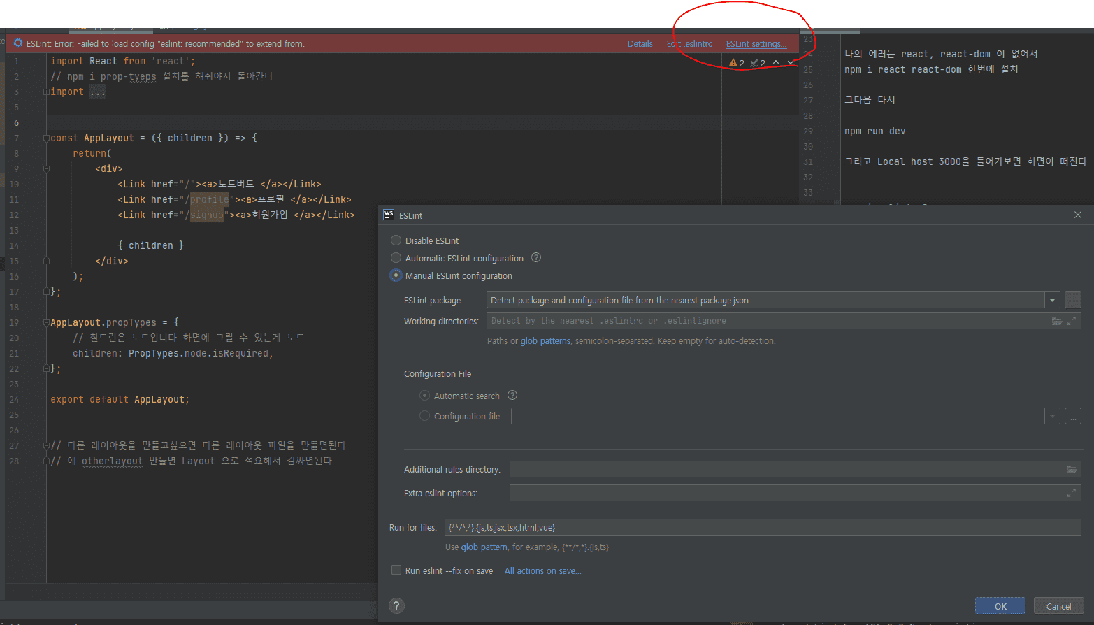Viewport: 1094px width, 625px height.
Task: Collapse the comment block at line 27
Action: 46,445
